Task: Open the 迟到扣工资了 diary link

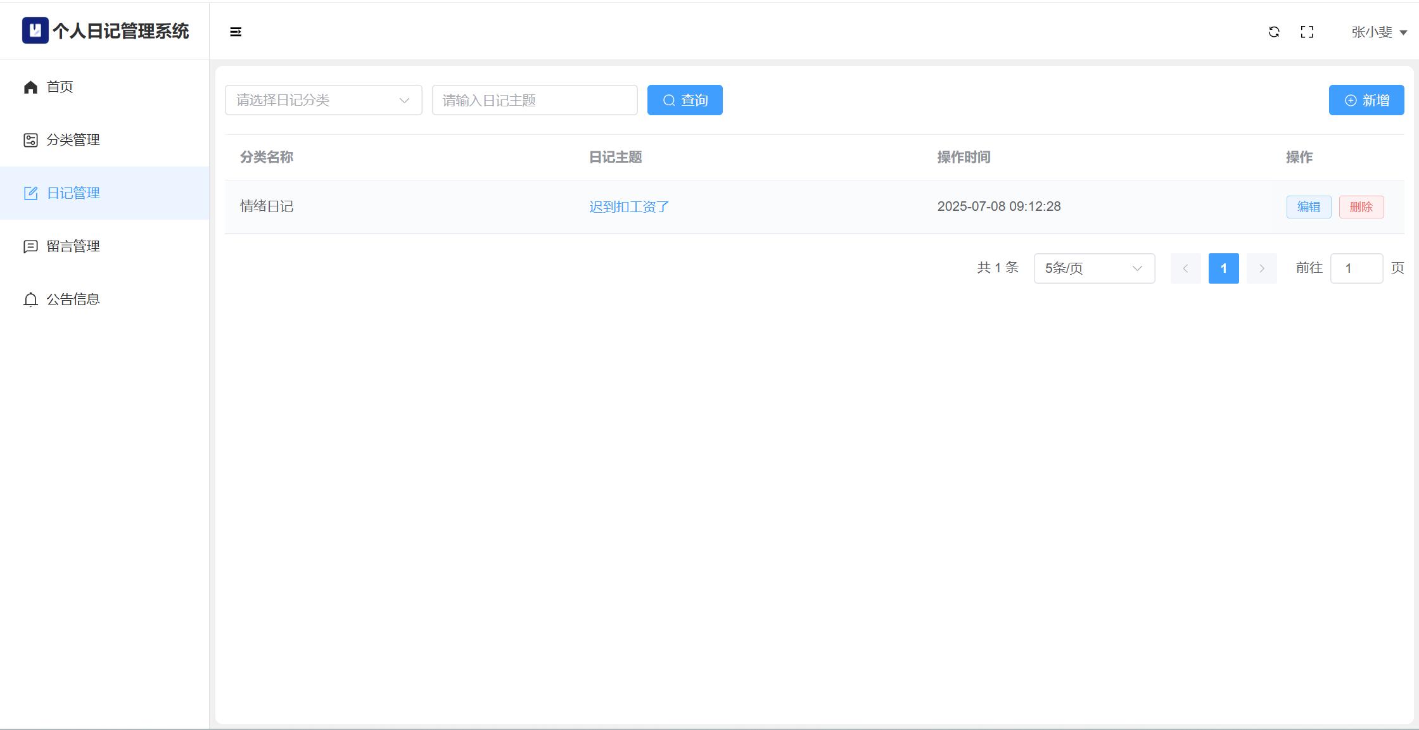Action: click(629, 207)
